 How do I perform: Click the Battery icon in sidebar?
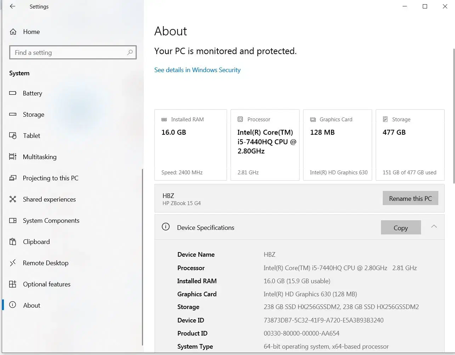(13, 93)
